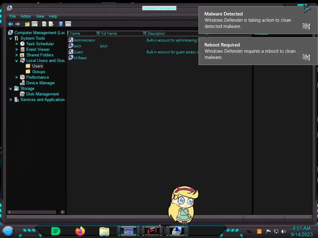This screenshot has width=318, height=238.
Task: Click the Event Viewer icon
Action: [22, 49]
